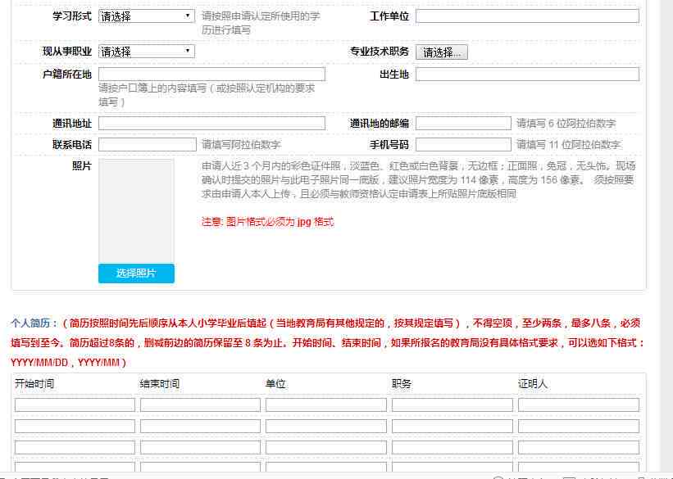
Task: Click the 户籍所在地 field label
Action: 67,75
